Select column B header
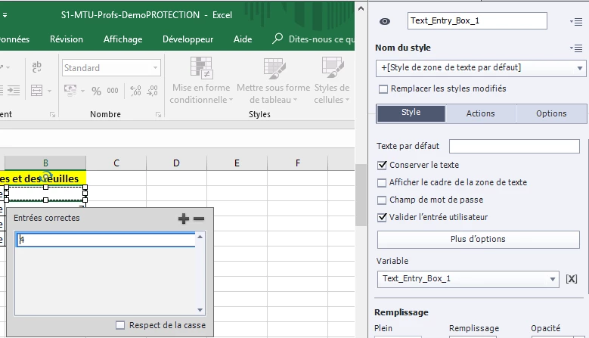The width and height of the screenshot is (589, 338). (45, 163)
